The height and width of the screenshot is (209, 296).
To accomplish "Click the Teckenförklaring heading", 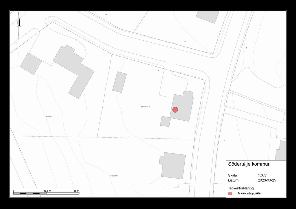I will 241,188.
